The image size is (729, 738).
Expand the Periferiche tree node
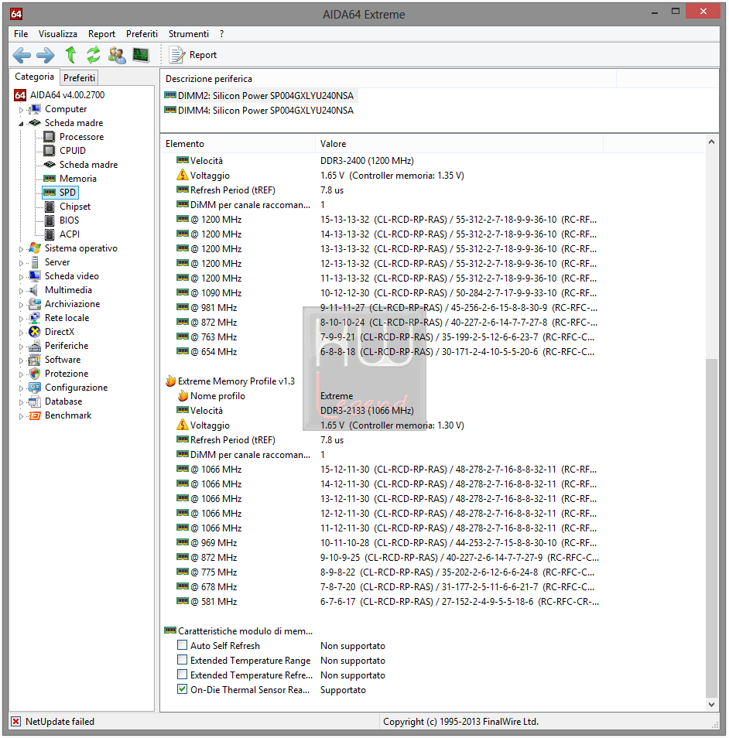coord(21,347)
